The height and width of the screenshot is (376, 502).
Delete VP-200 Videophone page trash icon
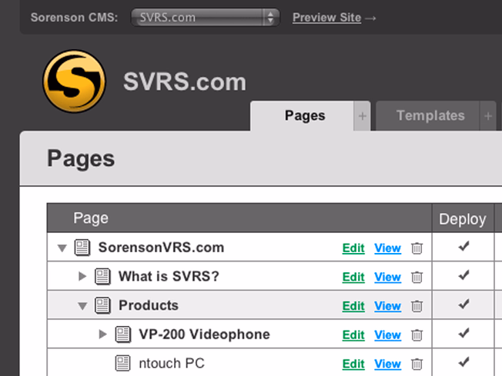(x=417, y=334)
